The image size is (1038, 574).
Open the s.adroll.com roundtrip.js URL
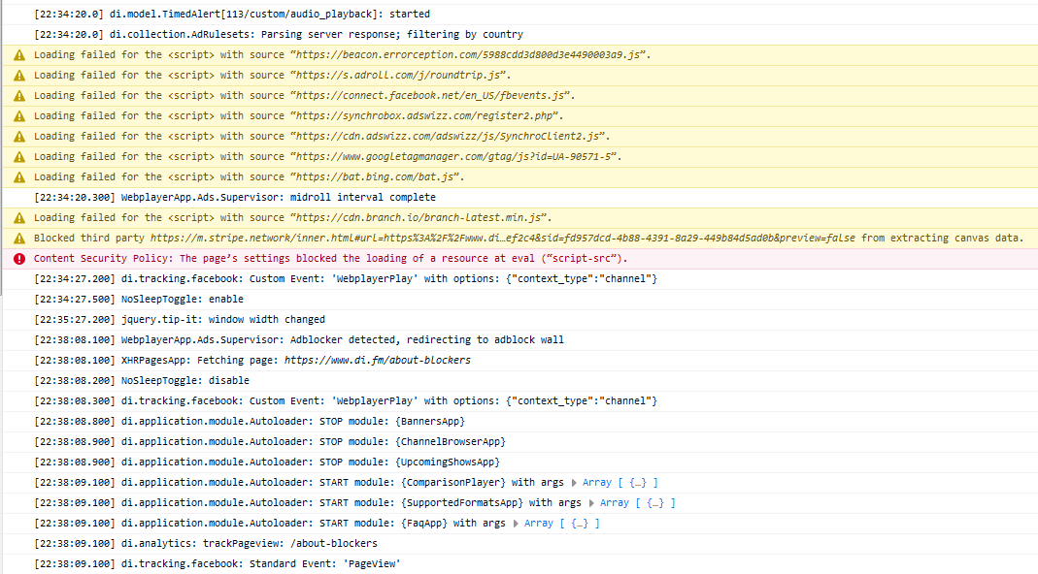click(398, 76)
